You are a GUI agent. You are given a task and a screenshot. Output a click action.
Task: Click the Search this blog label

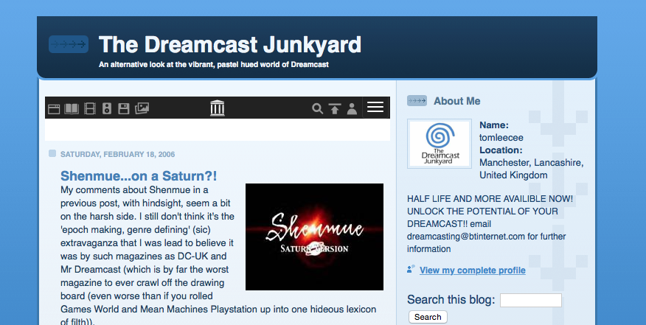coord(451,299)
